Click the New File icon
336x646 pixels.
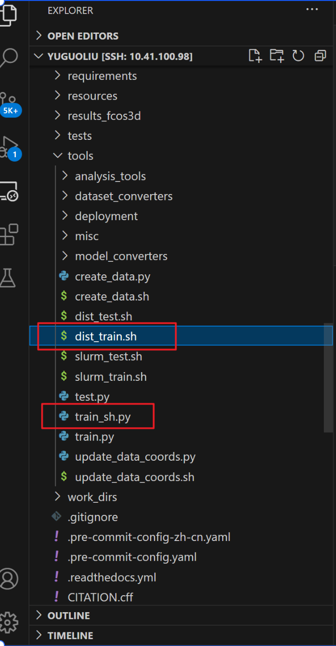(255, 56)
